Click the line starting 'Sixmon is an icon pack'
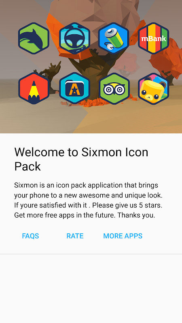This screenshot has width=182, height=323. coord(86,185)
